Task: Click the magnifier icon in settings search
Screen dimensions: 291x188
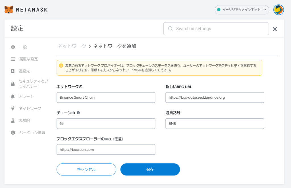Action: coord(170,29)
